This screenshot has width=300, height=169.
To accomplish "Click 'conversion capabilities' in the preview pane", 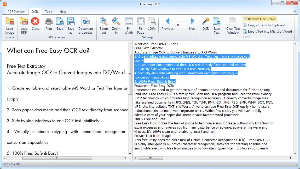I will point(27,142).
